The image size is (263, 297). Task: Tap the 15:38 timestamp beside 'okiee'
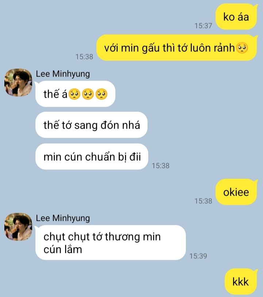(203, 201)
